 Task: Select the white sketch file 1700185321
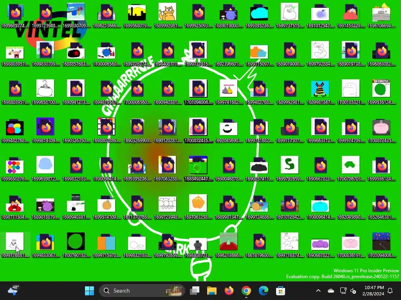tap(350, 91)
